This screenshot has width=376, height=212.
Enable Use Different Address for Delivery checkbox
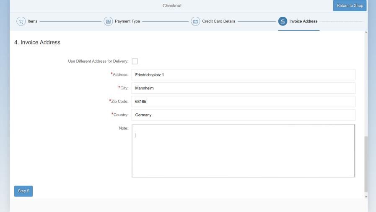[135, 61]
